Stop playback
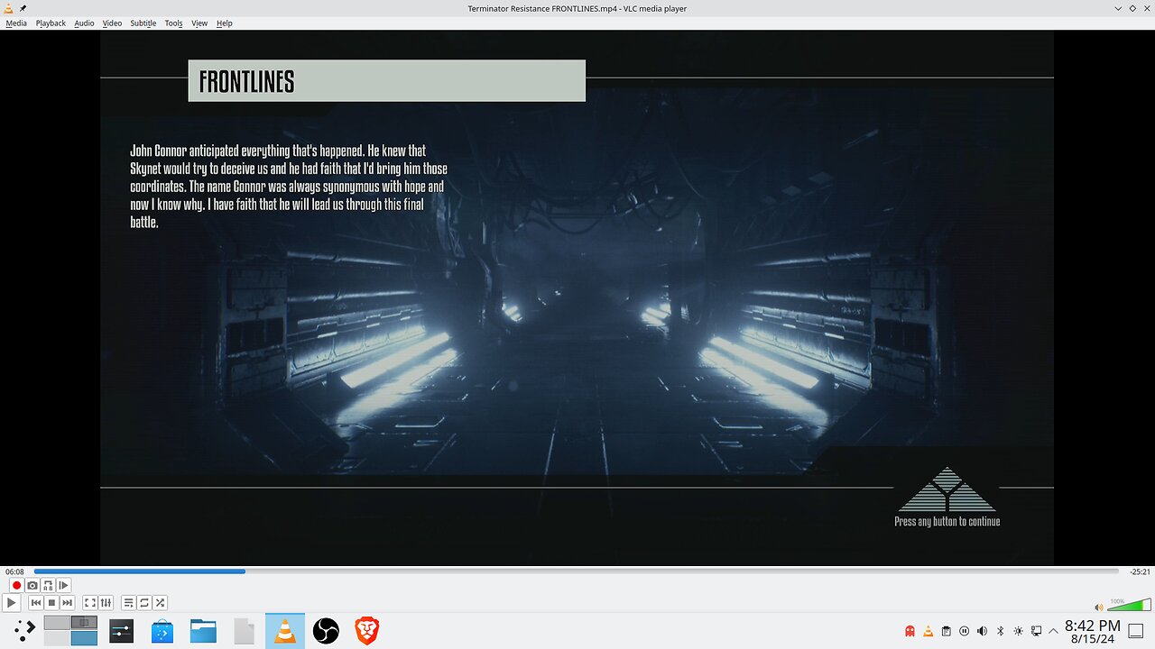This screenshot has height=649, width=1155. [x=51, y=603]
